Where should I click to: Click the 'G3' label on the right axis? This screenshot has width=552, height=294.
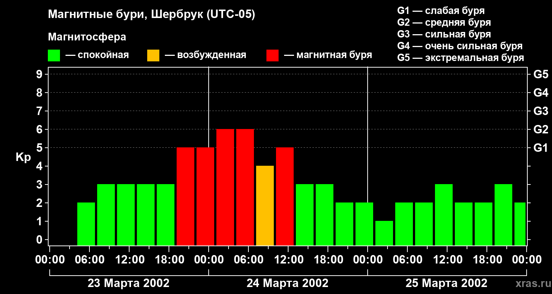541,111
